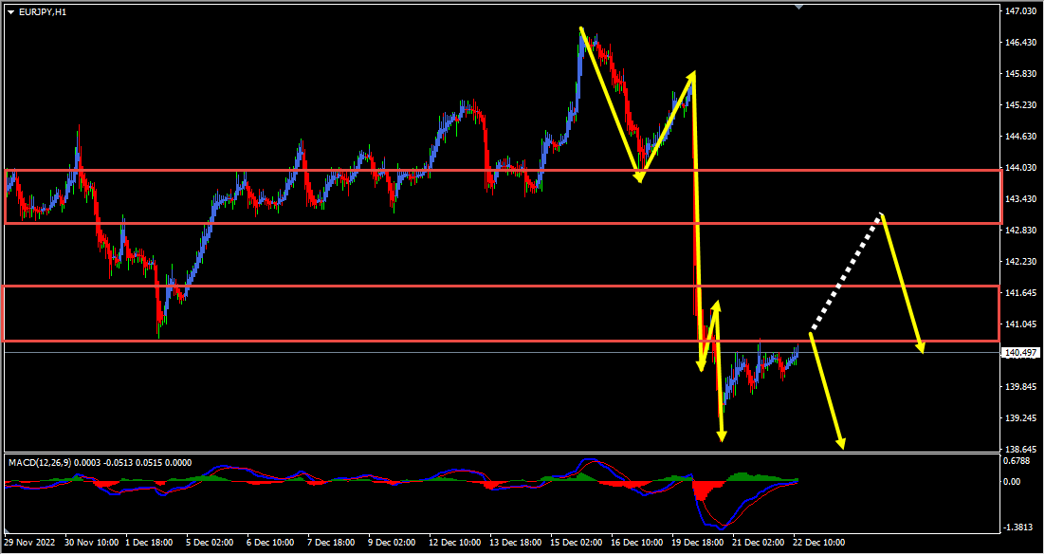Click the 139.845 price axis label
This screenshot has width=1045, height=555.
pos(1019,387)
